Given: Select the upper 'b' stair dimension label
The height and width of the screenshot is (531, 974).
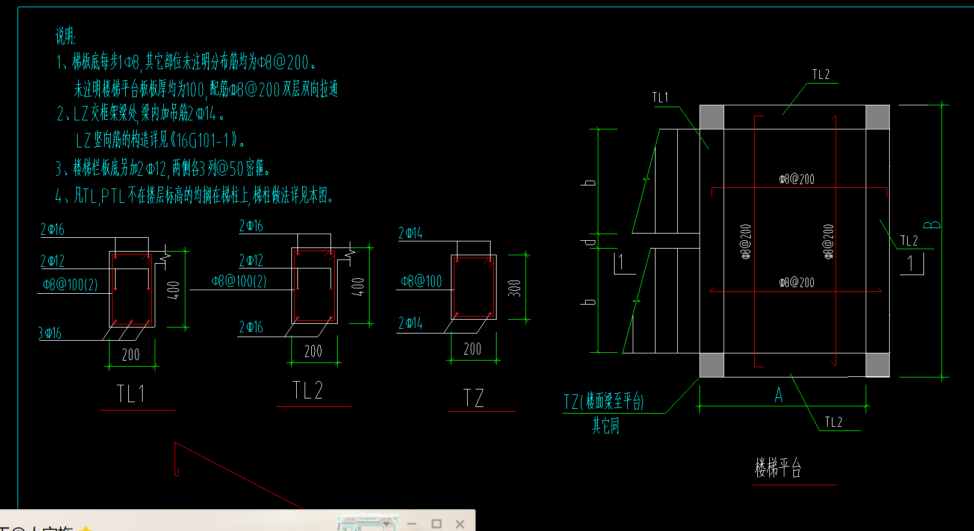Looking at the screenshot, I should (x=589, y=182).
